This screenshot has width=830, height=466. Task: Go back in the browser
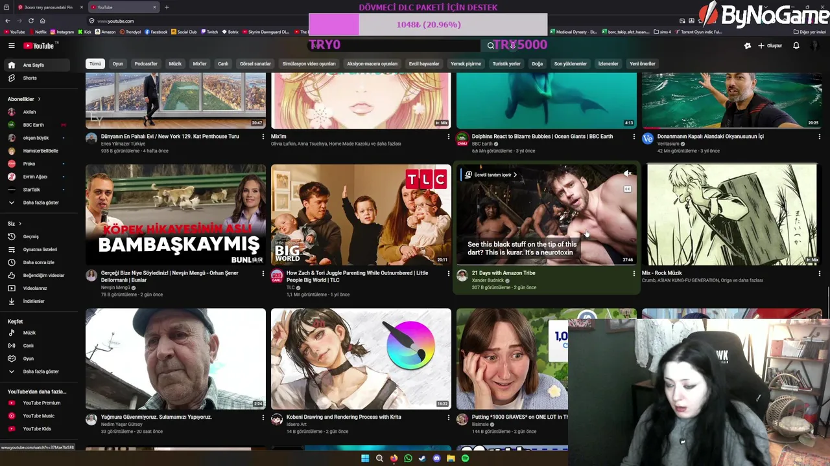point(7,21)
